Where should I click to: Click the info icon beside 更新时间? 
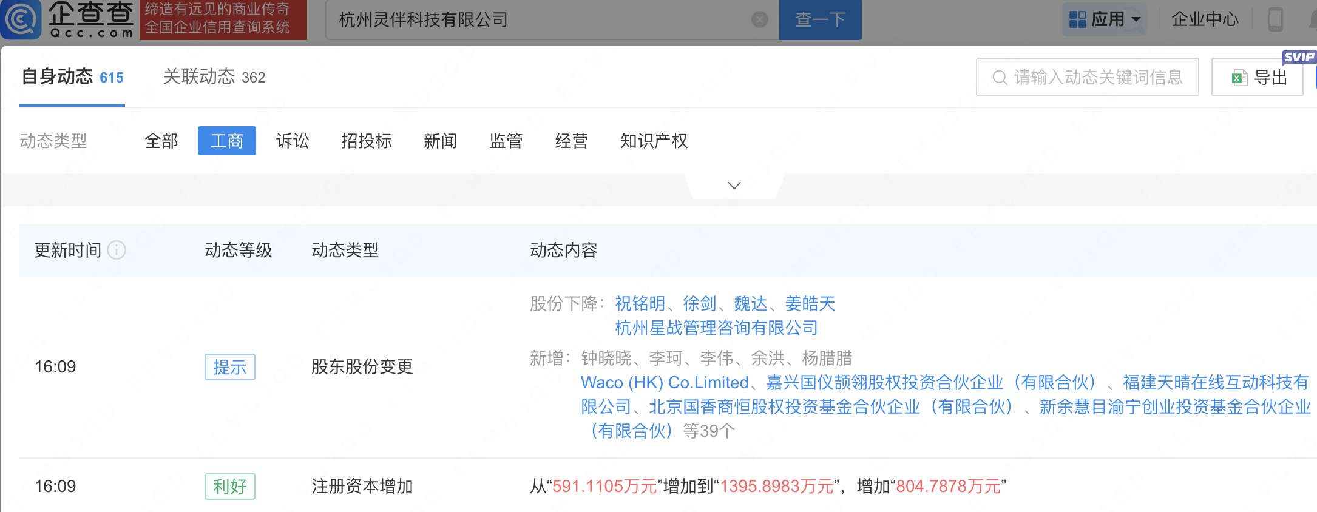117,250
